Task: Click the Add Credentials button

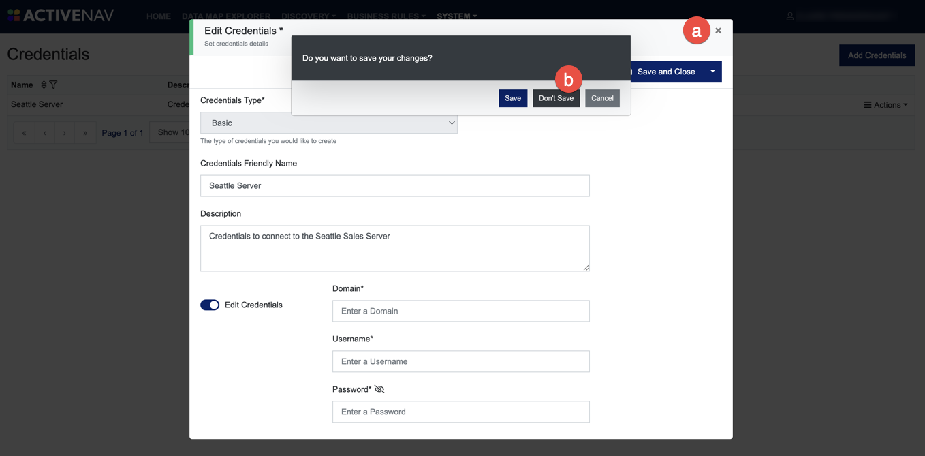Action: tap(877, 55)
